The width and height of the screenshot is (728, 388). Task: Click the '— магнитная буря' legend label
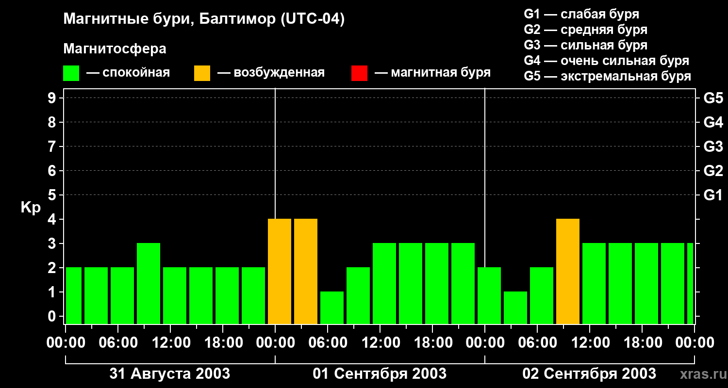(432, 73)
